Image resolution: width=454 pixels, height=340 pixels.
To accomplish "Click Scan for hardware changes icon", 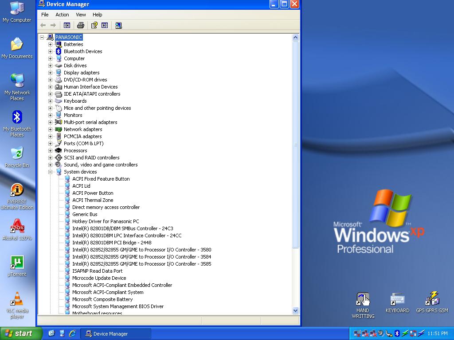I will [118, 25].
